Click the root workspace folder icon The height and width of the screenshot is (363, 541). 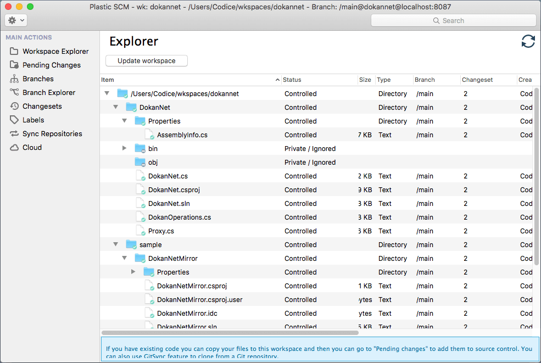coord(122,93)
